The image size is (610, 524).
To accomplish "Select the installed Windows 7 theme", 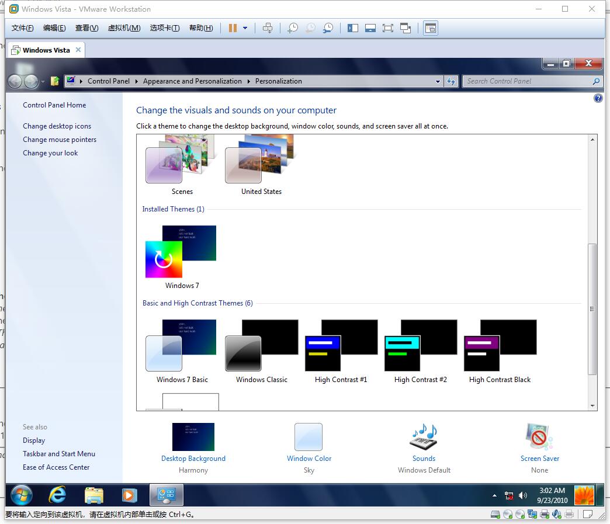I will click(182, 257).
